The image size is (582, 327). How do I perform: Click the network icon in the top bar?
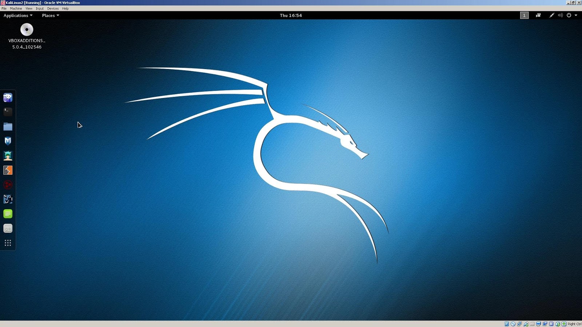[x=552, y=15]
